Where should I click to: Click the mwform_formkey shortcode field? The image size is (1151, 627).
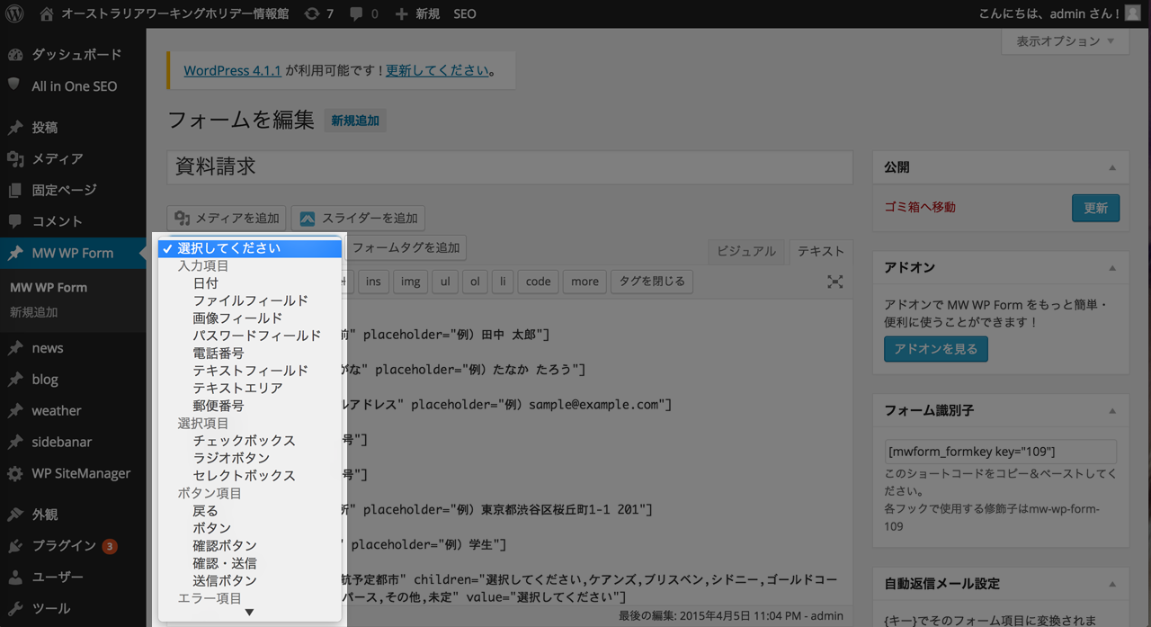[1000, 452]
